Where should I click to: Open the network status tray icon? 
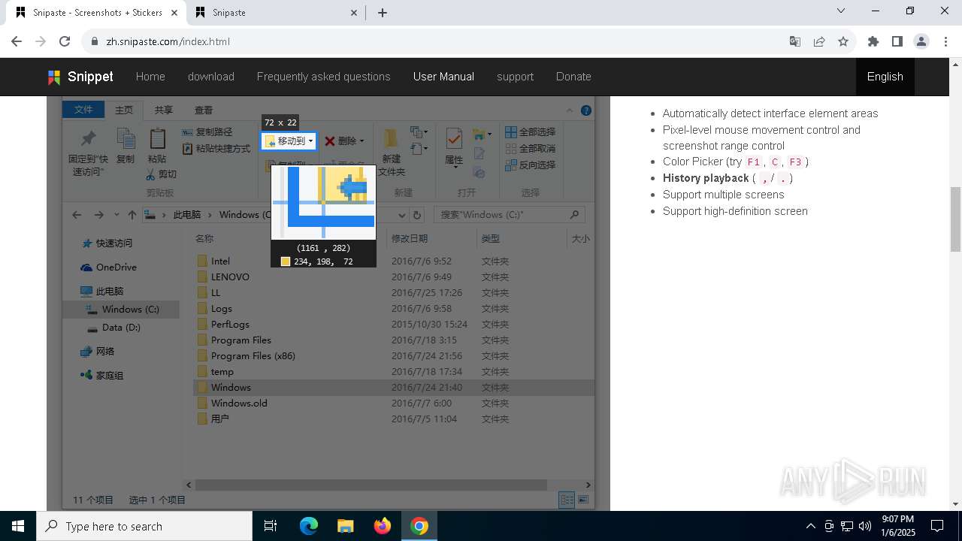847,526
